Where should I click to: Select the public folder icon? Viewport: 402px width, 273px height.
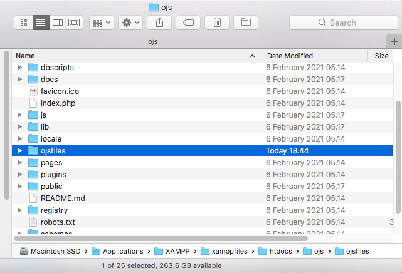[x=33, y=186]
